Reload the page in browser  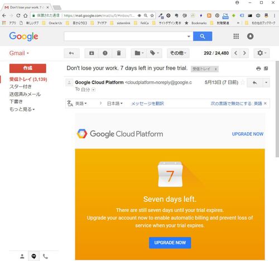click(18, 16)
